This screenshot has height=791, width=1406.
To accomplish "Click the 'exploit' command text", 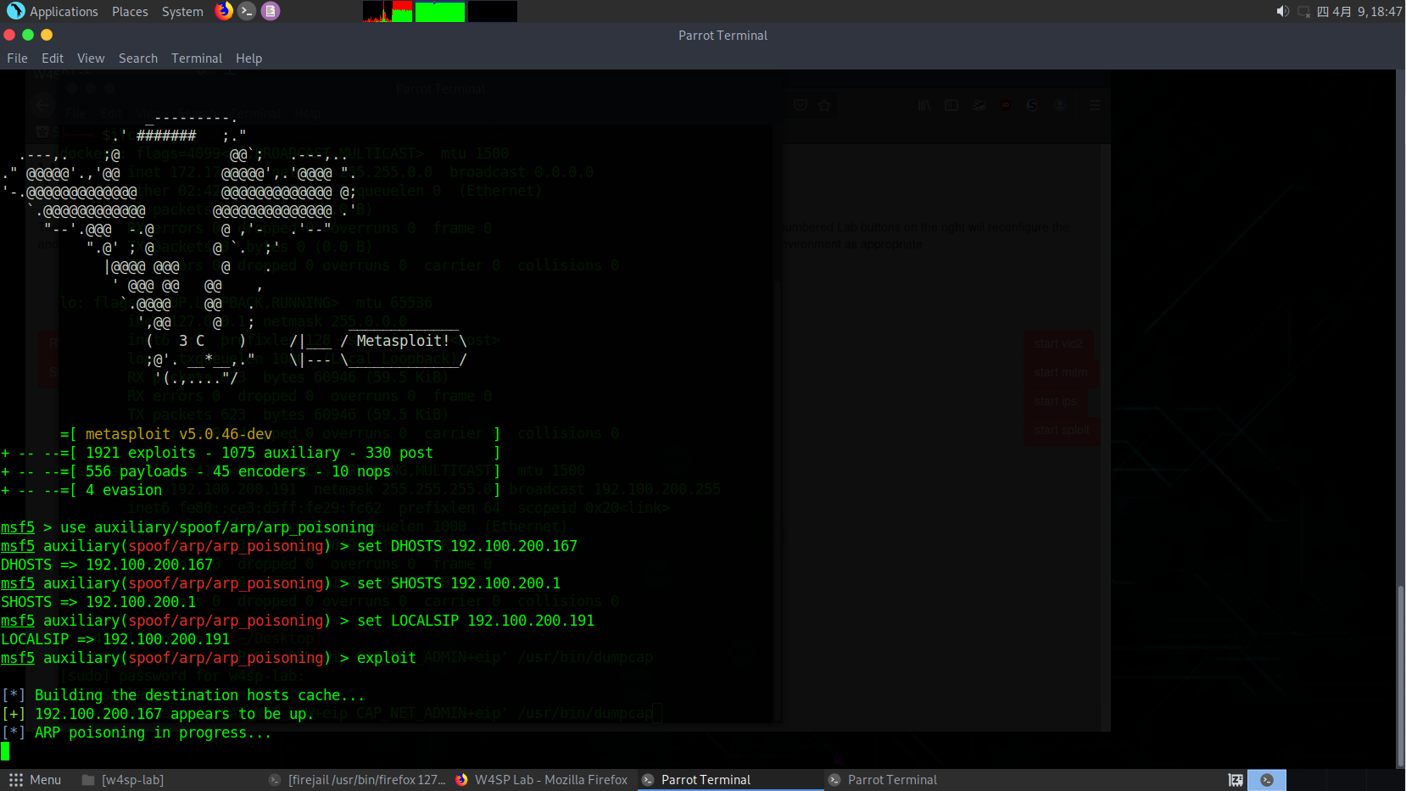I will 387,658.
